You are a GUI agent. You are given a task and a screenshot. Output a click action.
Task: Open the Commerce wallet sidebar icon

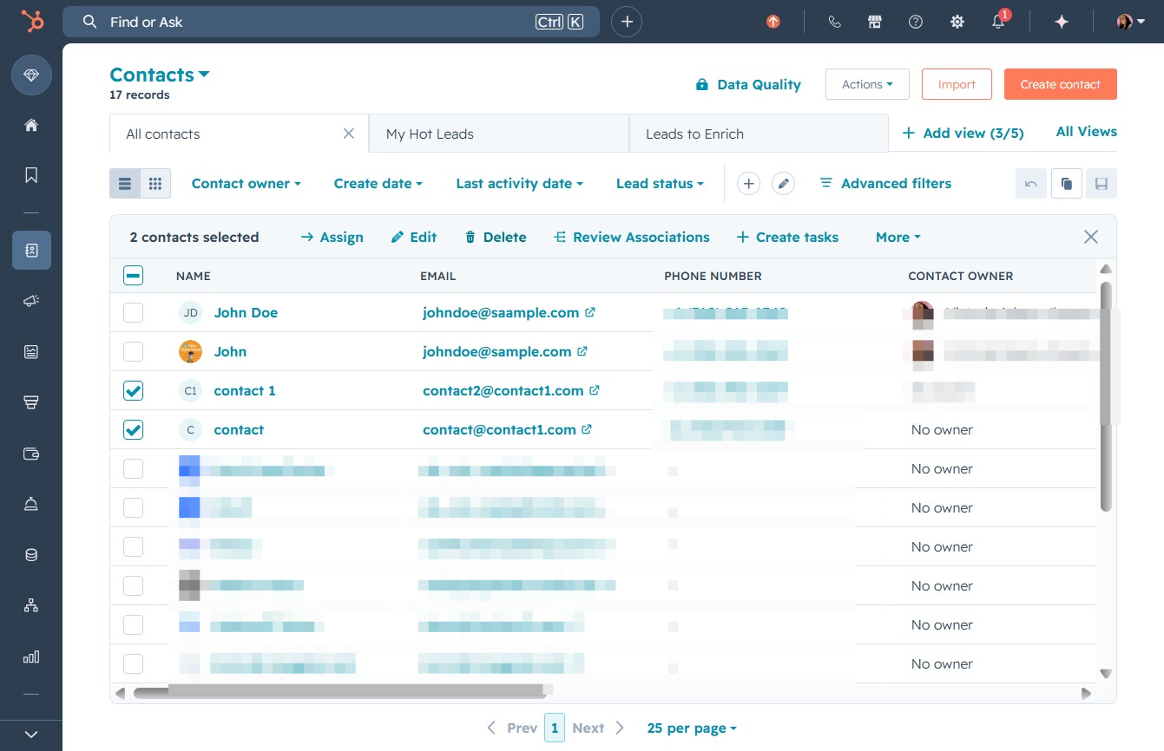point(31,454)
